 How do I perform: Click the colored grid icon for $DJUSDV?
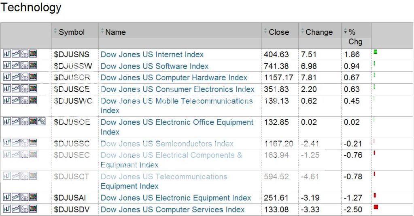pos(33,208)
